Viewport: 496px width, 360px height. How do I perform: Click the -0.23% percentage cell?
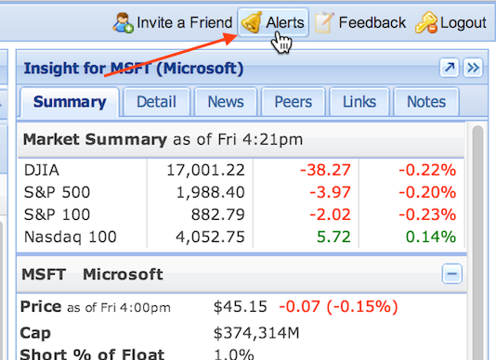coord(427,214)
